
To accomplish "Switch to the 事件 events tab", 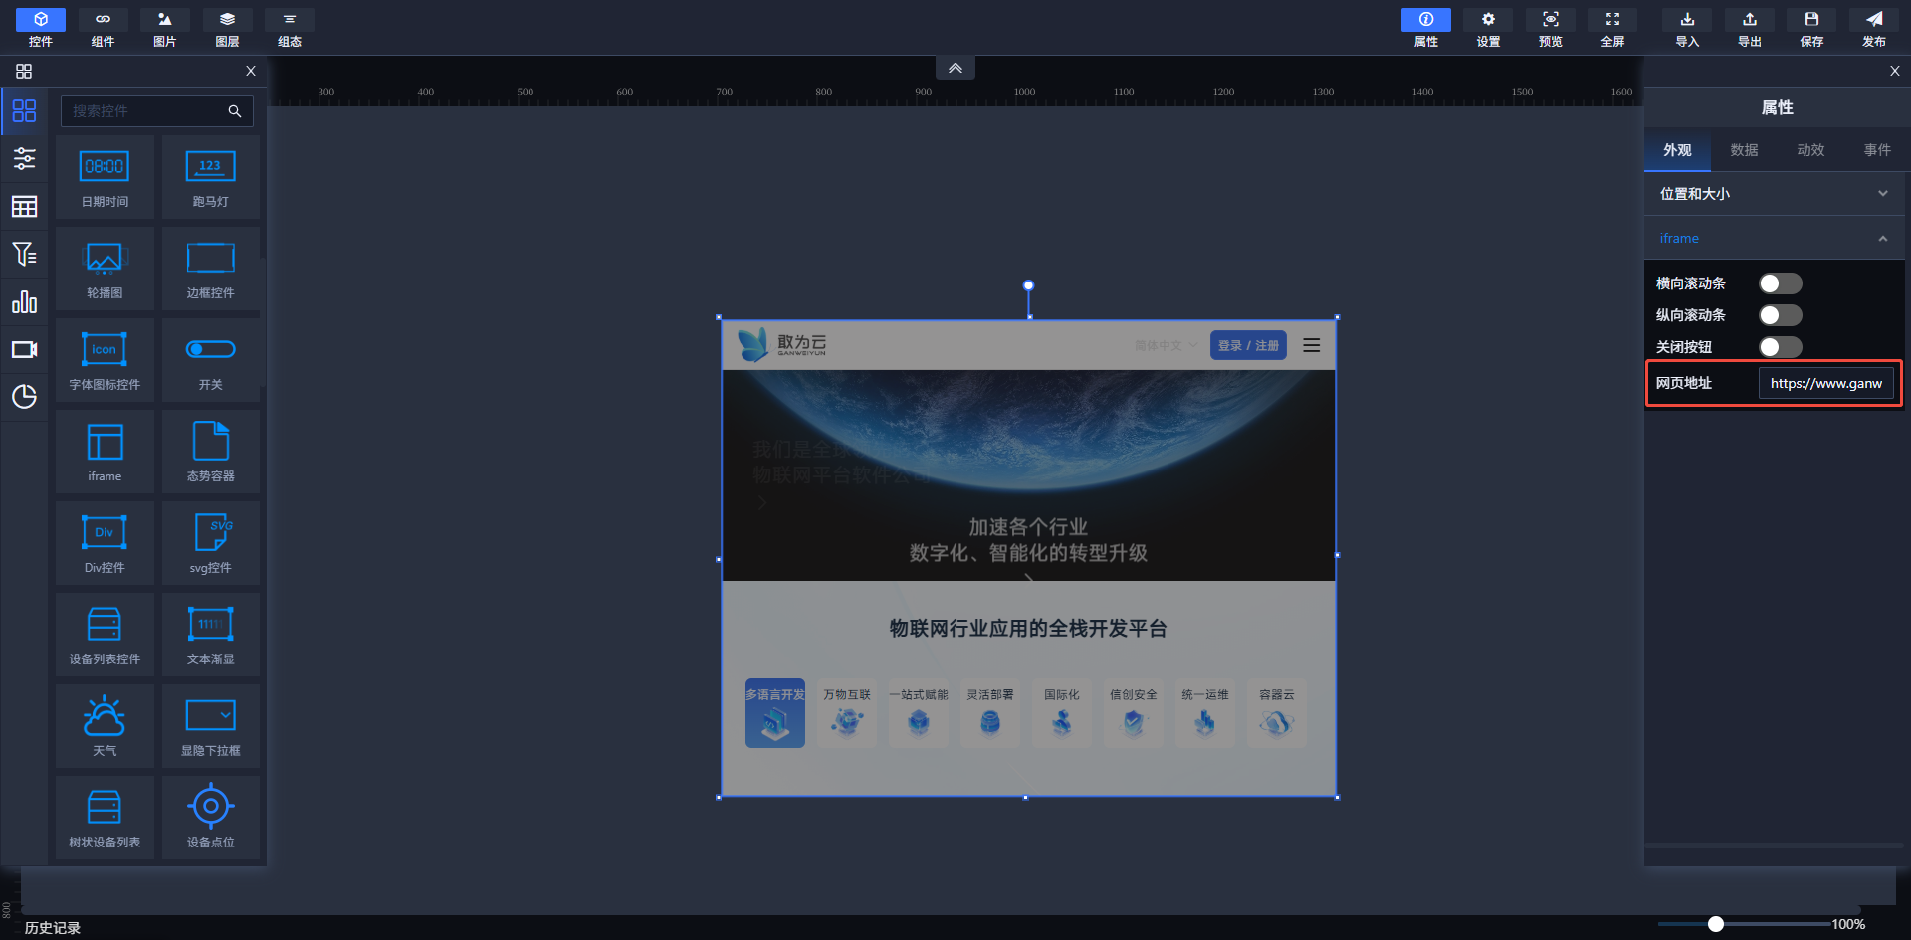I will tap(1877, 150).
